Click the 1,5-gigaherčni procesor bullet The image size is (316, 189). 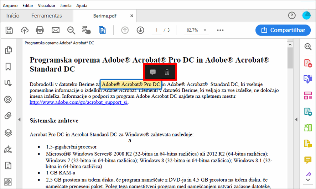tap(71, 147)
